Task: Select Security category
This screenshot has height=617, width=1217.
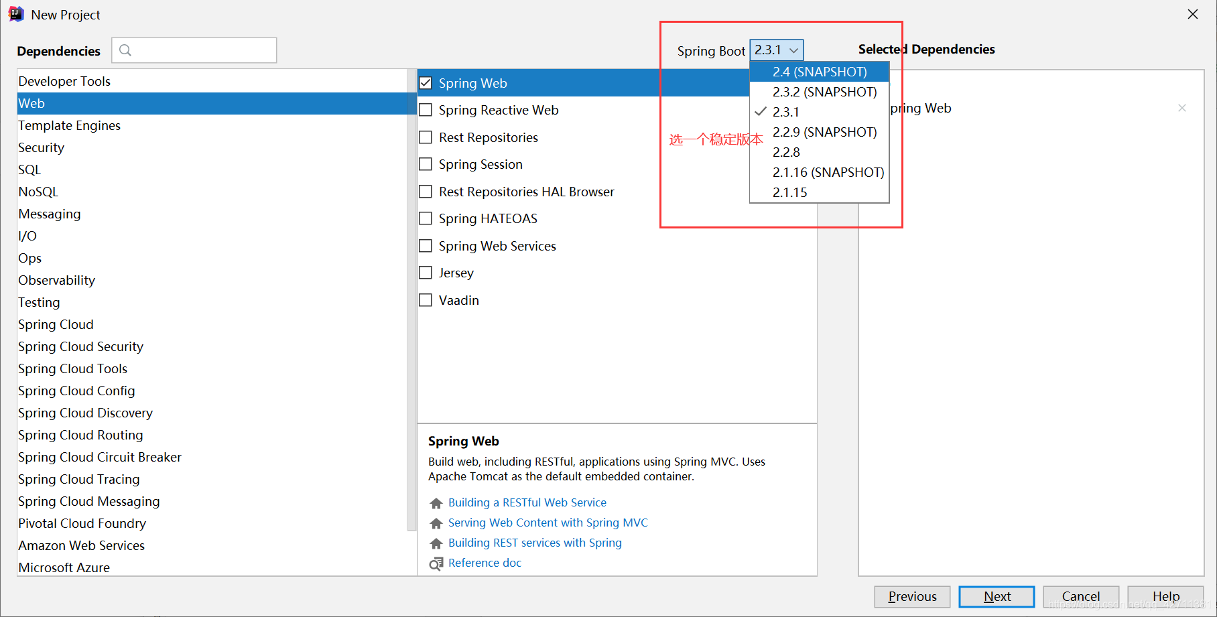Action: click(212, 147)
